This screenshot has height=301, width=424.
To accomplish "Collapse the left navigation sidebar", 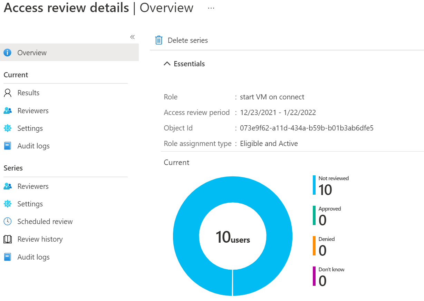I will (x=132, y=37).
